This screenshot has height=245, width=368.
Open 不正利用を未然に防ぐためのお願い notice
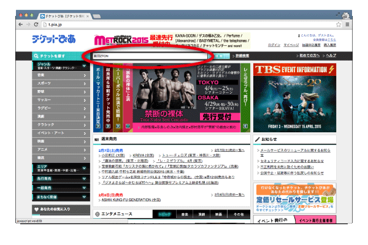(x=287, y=167)
